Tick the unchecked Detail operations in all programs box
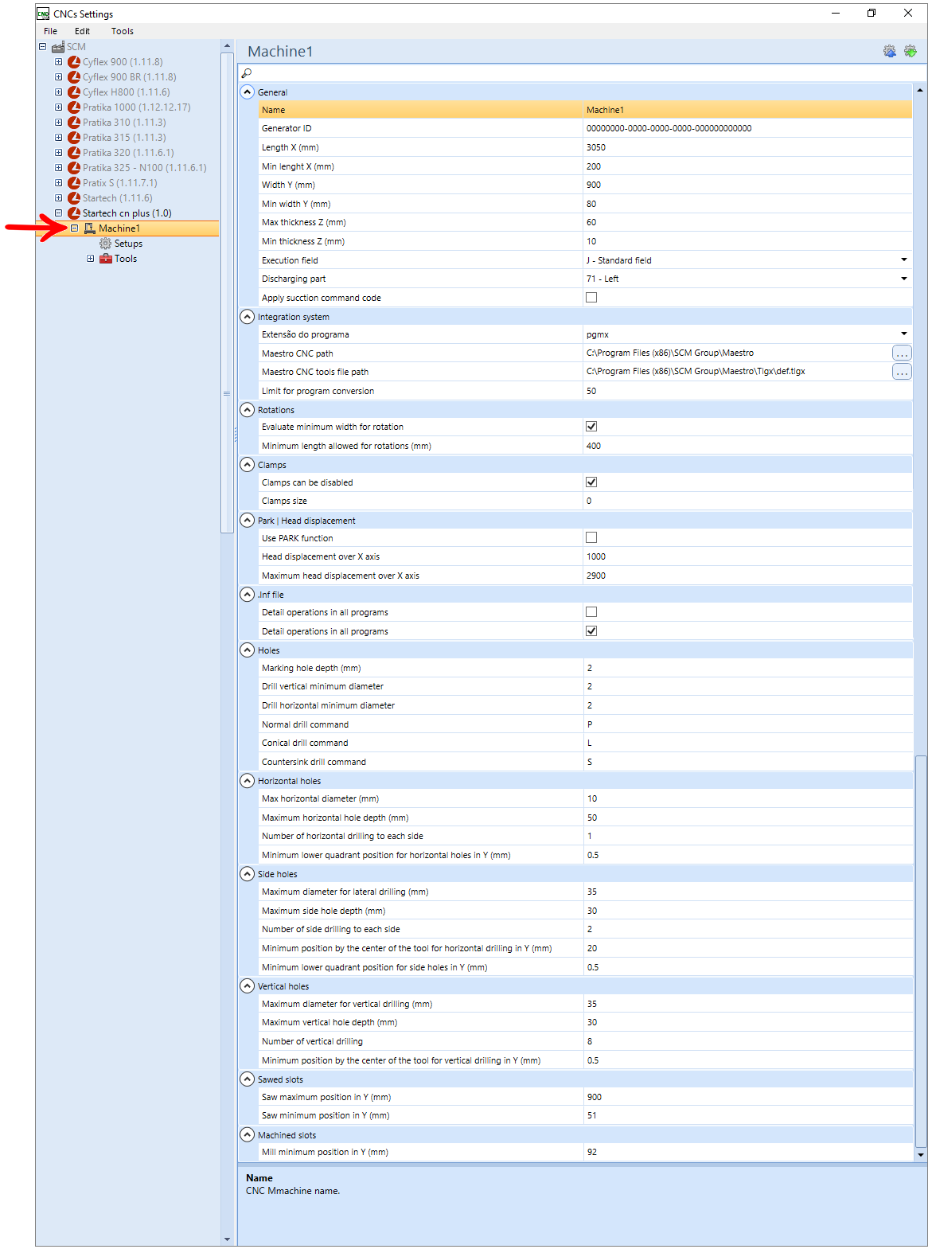 (591, 612)
